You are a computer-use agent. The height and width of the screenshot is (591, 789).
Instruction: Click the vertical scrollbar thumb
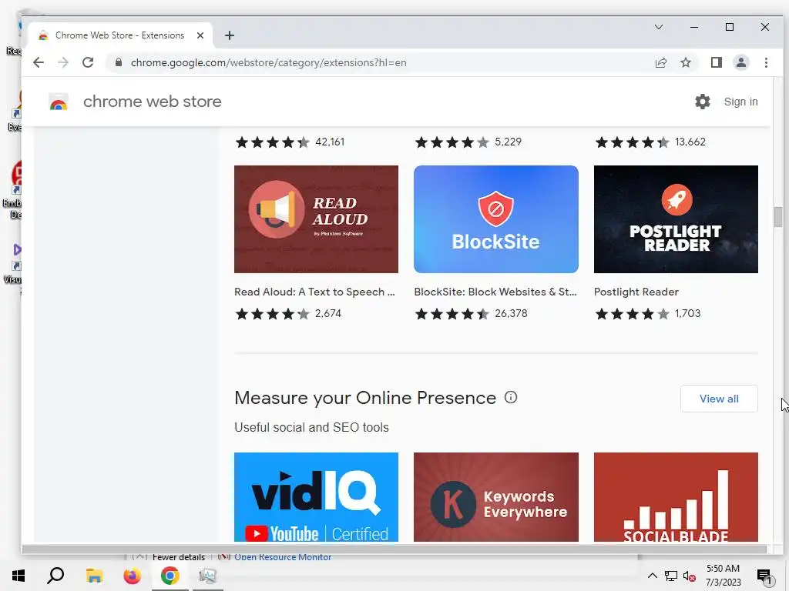pyautogui.click(x=778, y=216)
